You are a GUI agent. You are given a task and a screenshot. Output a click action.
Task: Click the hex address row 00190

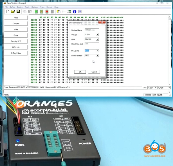34,82
